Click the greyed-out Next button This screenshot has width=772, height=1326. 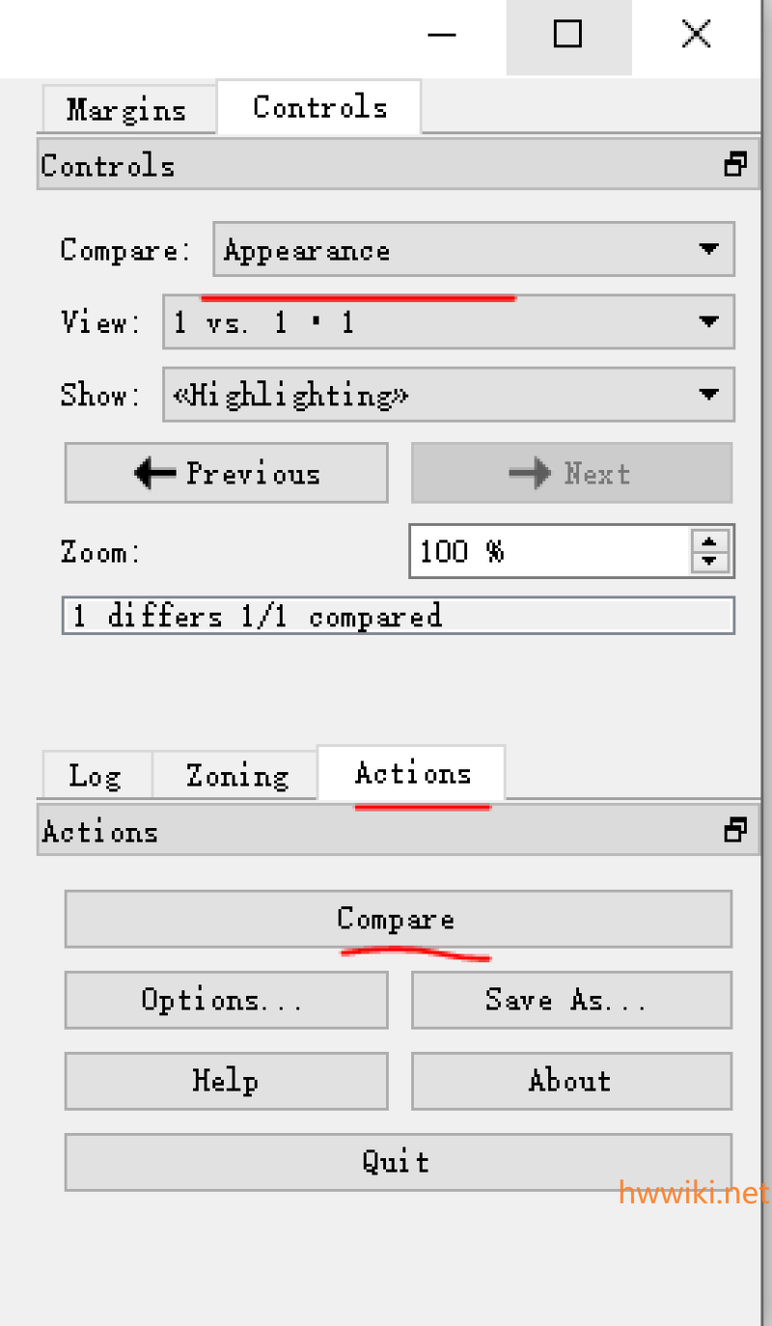coord(572,473)
